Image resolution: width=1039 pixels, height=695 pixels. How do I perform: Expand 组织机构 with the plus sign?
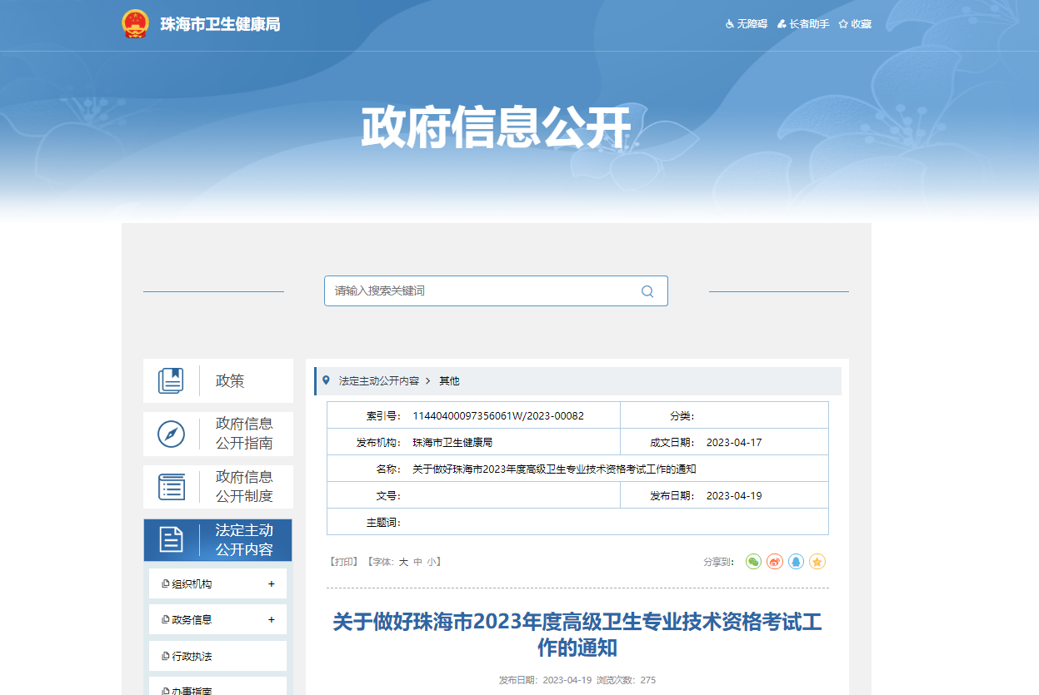(271, 584)
